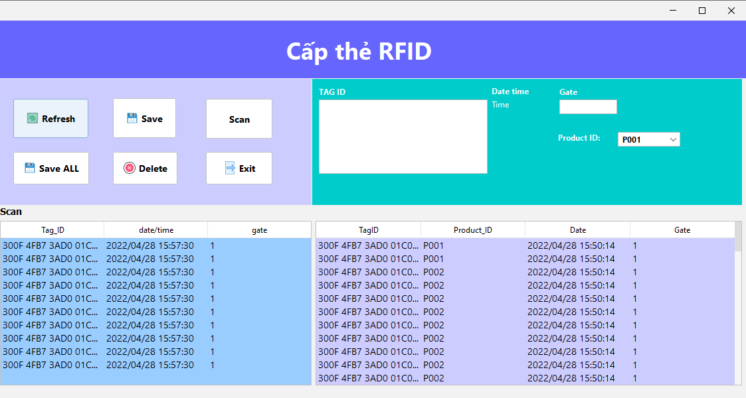
Task: Click the red X icon on Delete
Action: (x=130, y=168)
